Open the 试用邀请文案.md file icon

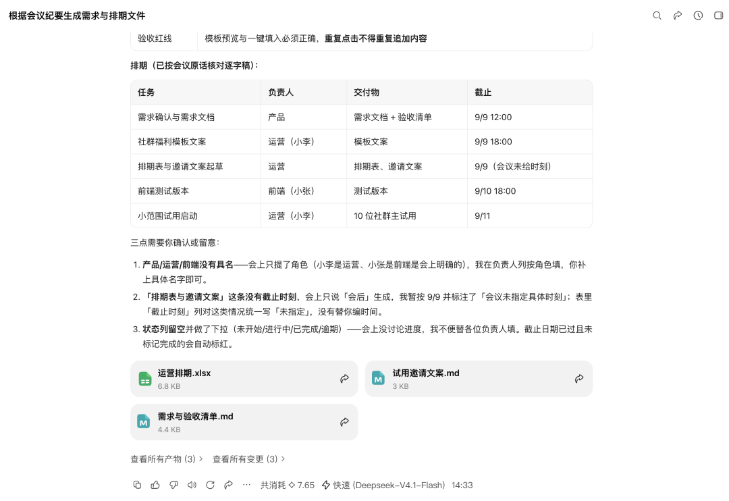pyautogui.click(x=379, y=379)
